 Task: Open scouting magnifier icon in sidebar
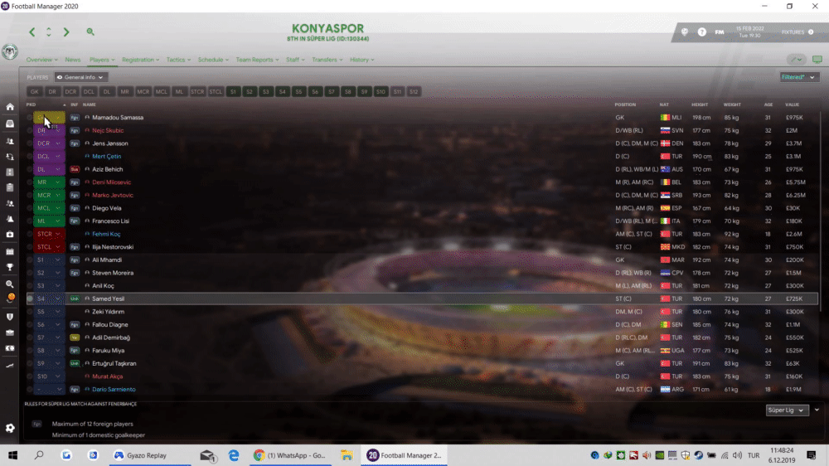(9, 284)
